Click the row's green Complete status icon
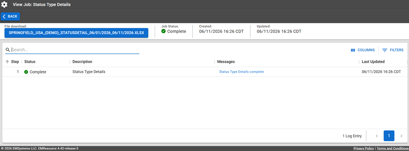The image size is (409, 151). coord(26,72)
